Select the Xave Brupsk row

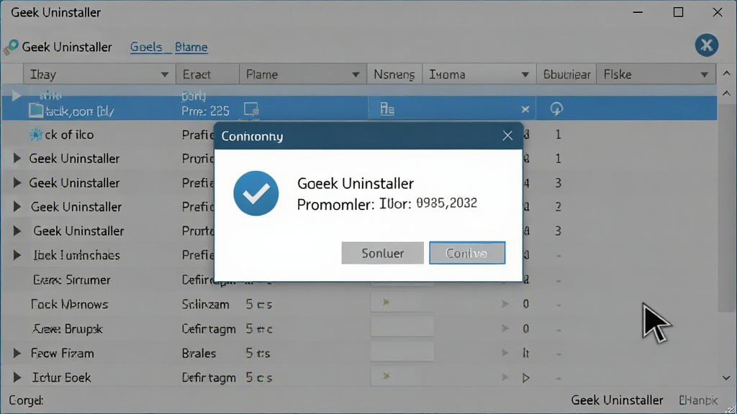[359, 328]
